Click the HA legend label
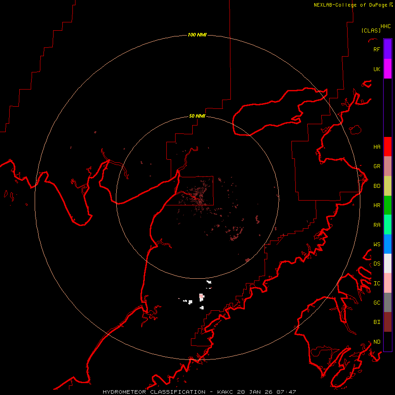Screen dimensions: 395x395 (377, 147)
